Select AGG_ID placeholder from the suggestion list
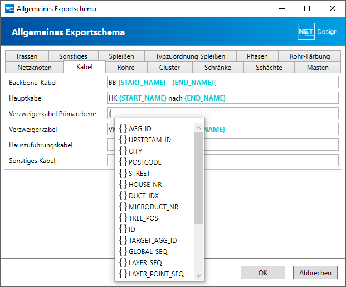346x287 pixels. pyautogui.click(x=140, y=128)
